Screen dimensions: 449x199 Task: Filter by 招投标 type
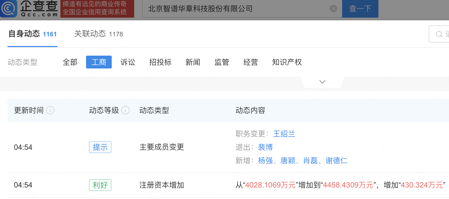coord(160,62)
